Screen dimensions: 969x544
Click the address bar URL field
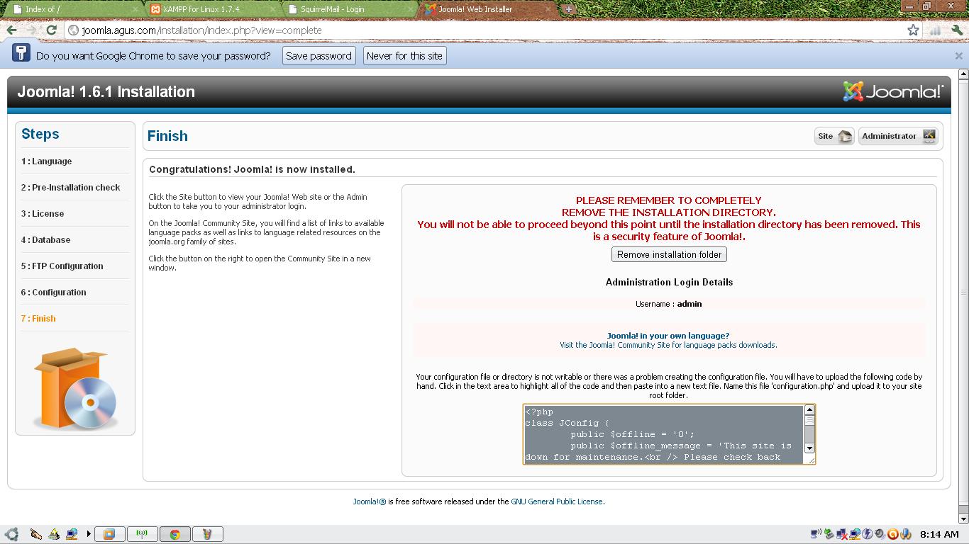pos(489,30)
